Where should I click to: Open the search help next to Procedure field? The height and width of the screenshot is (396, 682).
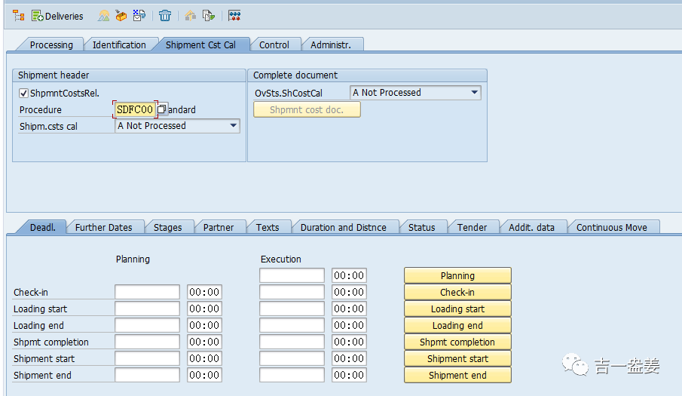[162, 109]
